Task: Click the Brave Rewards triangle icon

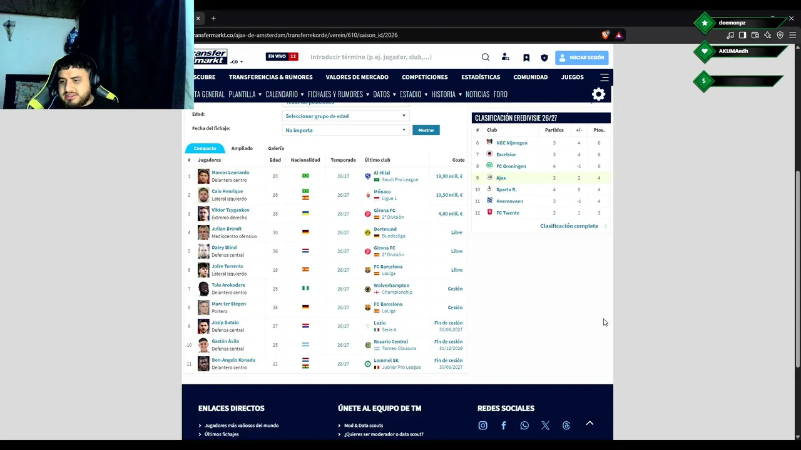Action: click(x=619, y=35)
